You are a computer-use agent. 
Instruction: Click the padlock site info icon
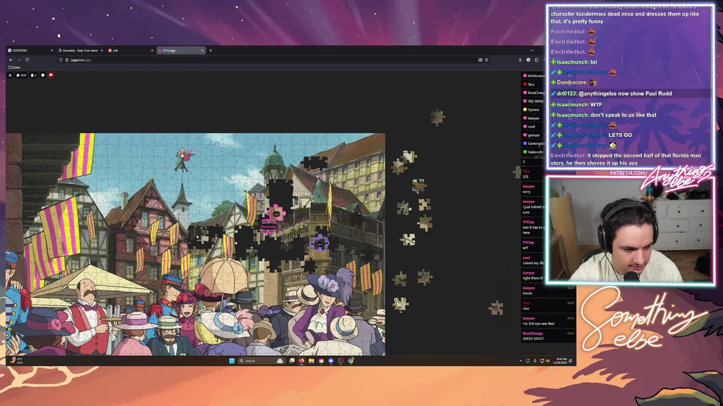(x=67, y=60)
